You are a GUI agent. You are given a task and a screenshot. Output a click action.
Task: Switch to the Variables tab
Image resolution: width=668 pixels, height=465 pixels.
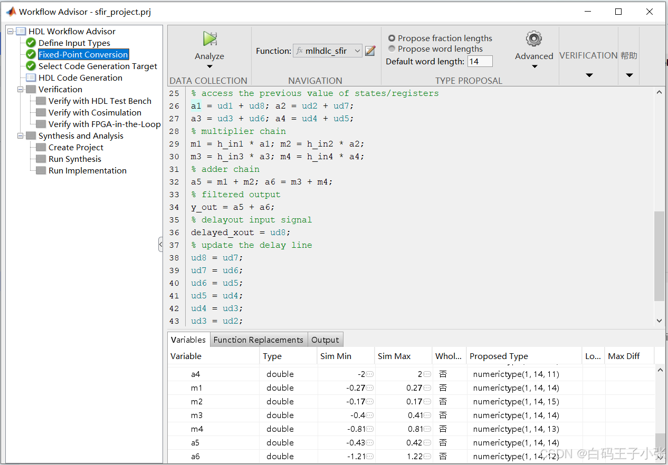point(188,340)
